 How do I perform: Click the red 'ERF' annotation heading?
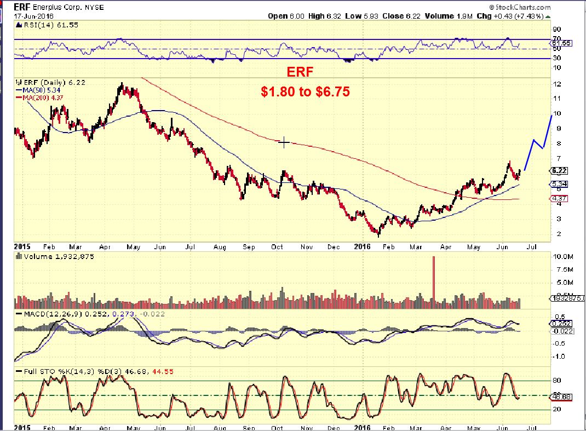300,72
